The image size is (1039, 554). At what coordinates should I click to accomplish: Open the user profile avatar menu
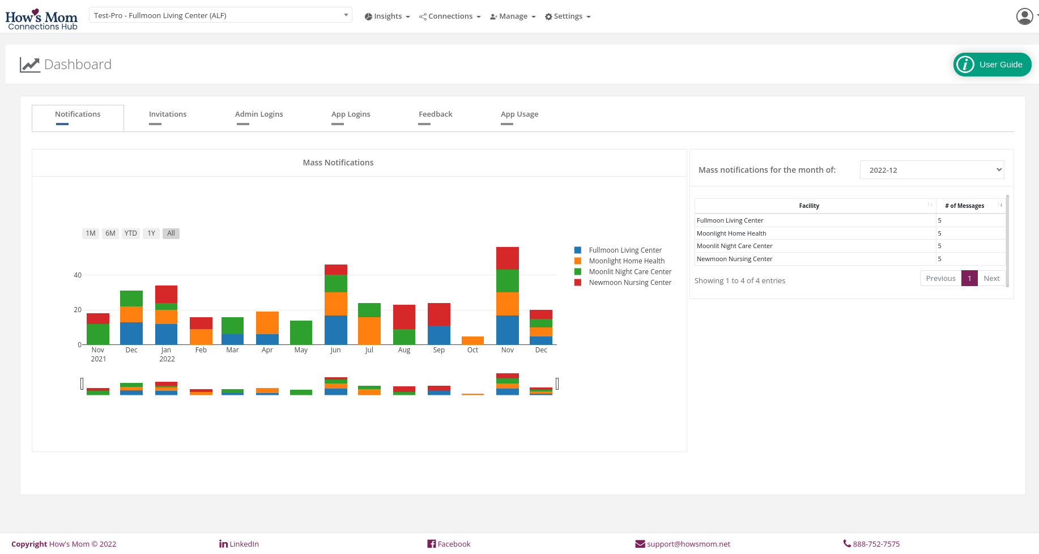pos(1024,16)
